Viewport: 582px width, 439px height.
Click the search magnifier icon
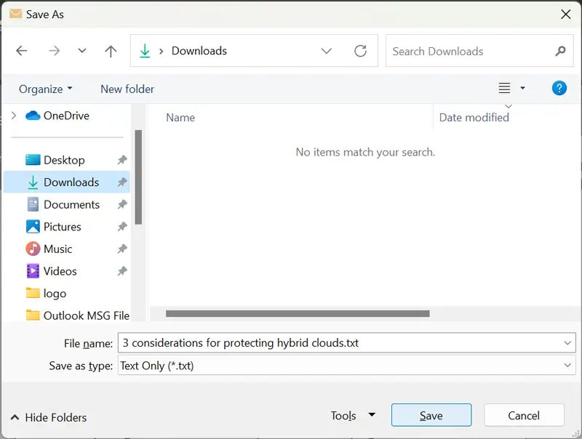(560, 51)
